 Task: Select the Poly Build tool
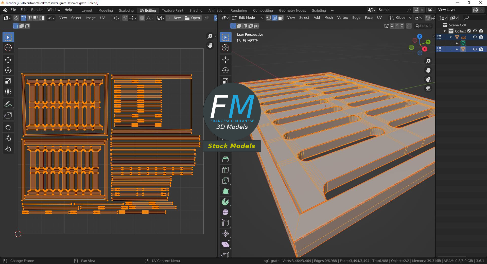tap(225, 191)
